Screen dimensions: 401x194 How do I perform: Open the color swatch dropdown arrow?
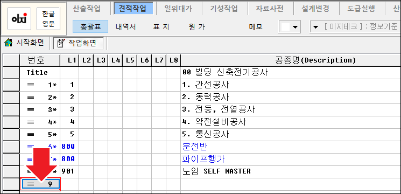click(x=295, y=27)
